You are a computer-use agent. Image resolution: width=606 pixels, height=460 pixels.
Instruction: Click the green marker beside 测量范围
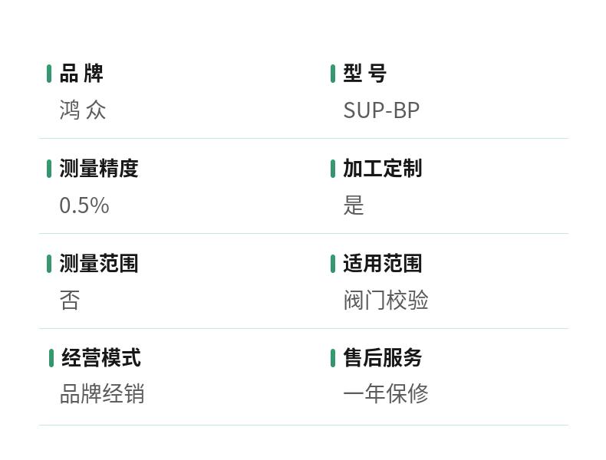click(49, 264)
